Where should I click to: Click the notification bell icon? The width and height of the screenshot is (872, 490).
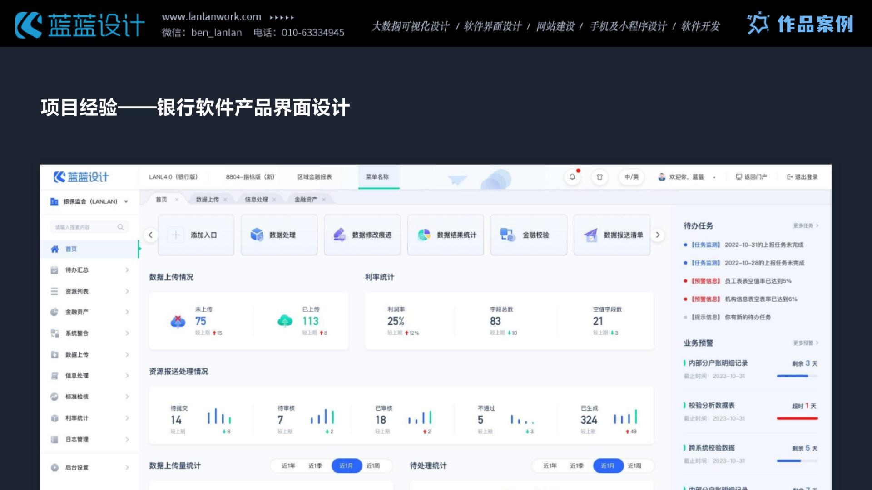click(572, 177)
